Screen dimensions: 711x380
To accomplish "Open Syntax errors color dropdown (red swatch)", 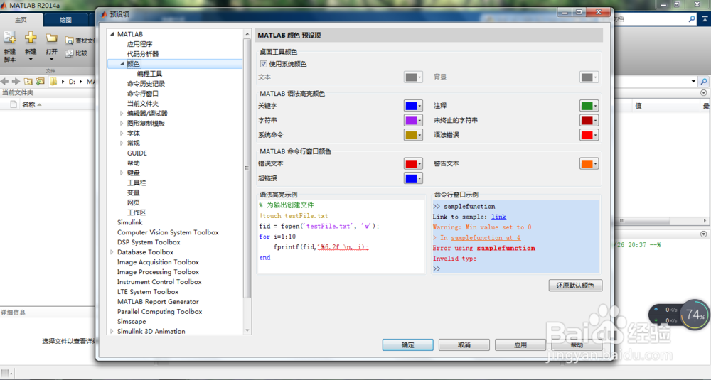I will point(589,135).
